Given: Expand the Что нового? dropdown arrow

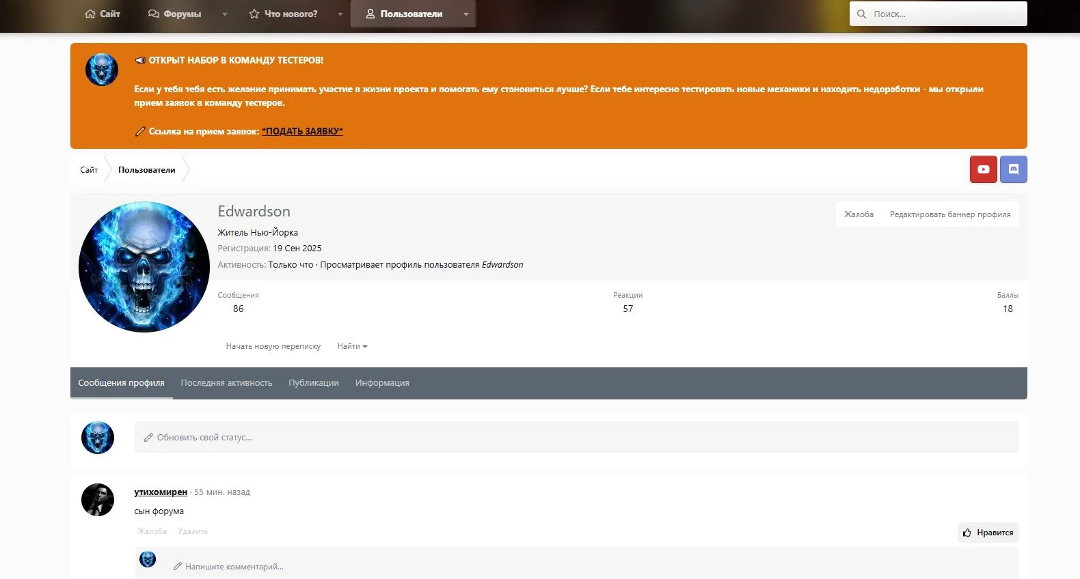Looking at the screenshot, I should click(340, 14).
